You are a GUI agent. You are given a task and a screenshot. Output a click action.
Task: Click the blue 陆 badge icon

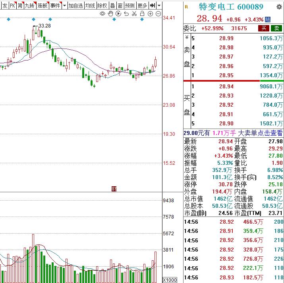tap(268, 20)
